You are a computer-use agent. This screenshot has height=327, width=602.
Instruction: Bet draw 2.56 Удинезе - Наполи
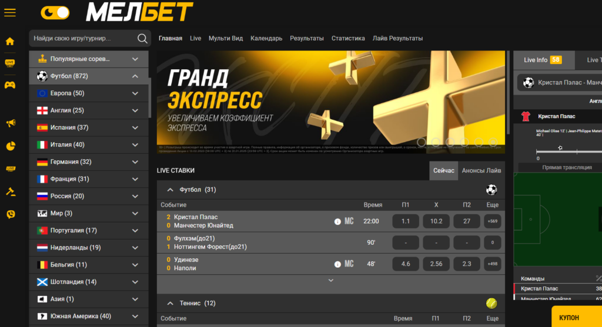436,264
